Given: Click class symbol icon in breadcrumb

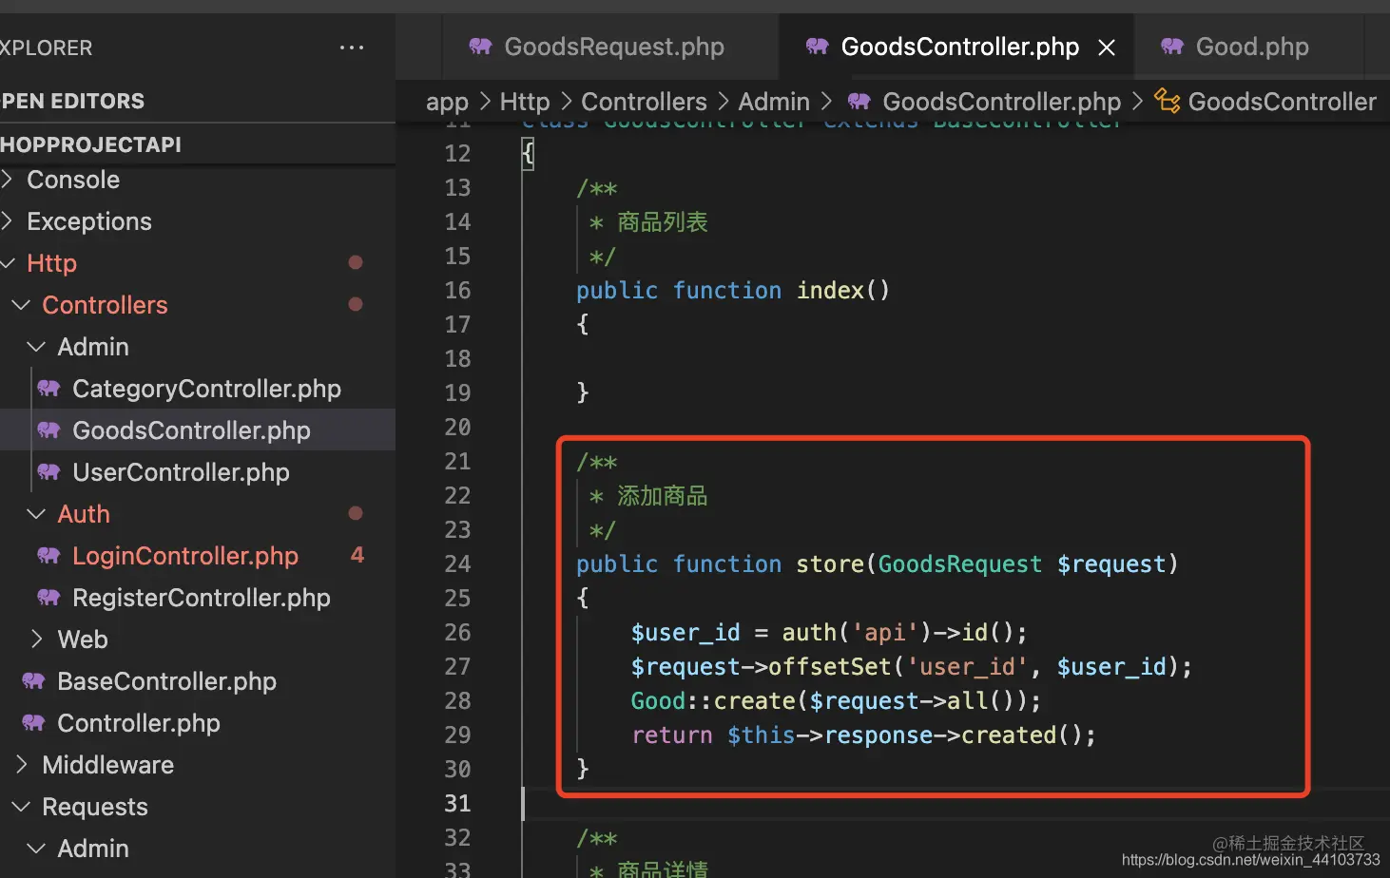Looking at the screenshot, I should (1167, 101).
